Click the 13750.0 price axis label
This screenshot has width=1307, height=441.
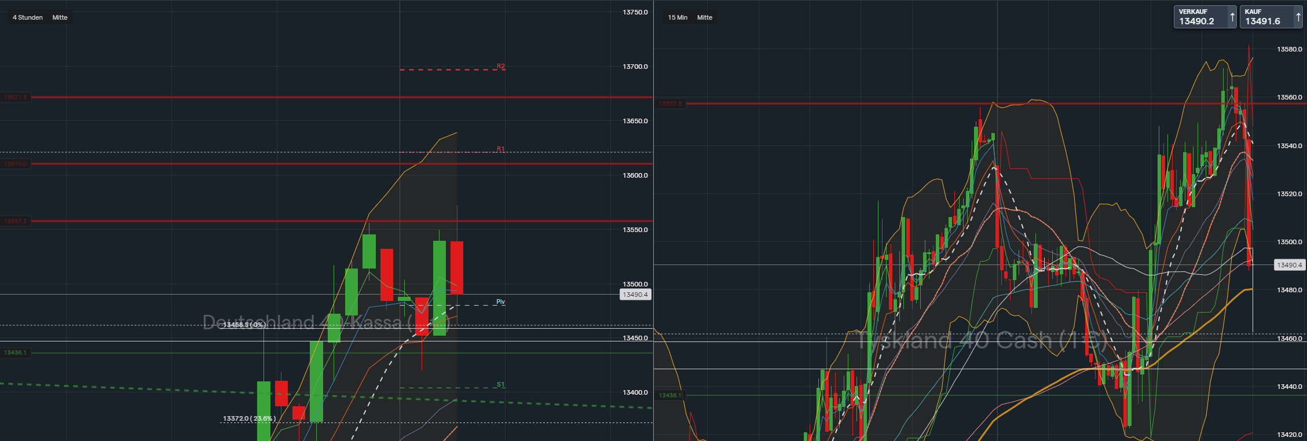[x=635, y=12]
